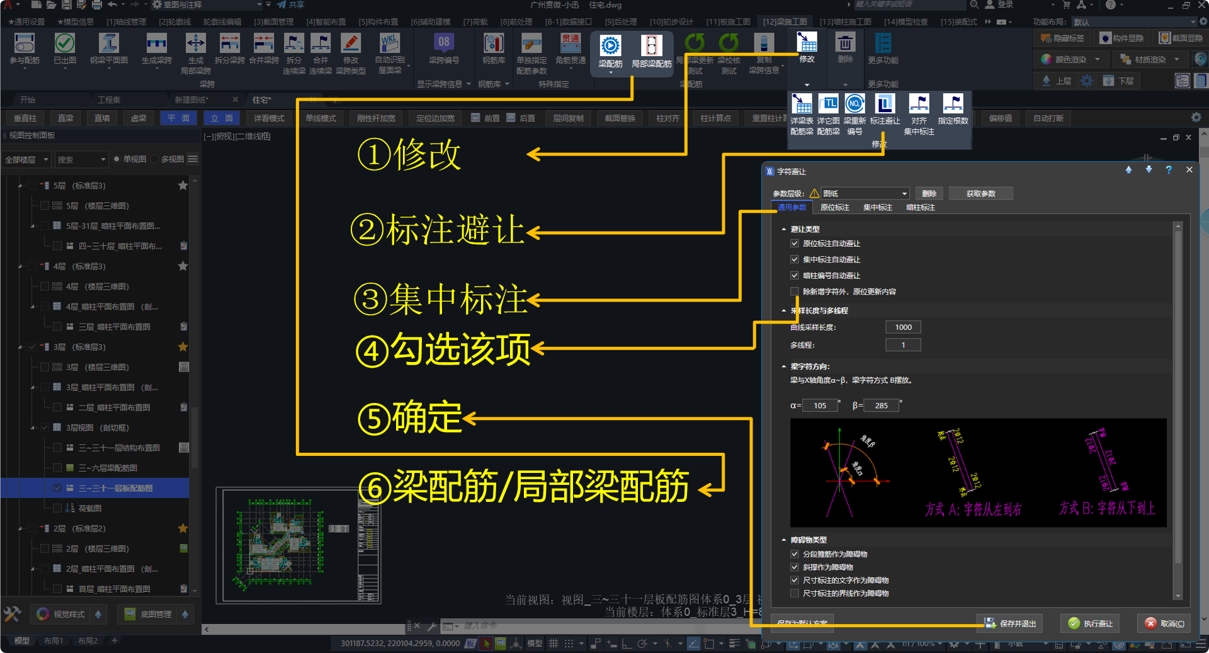Open the 全部楼层 floor filter dropdown
This screenshot has width=1209, height=653.
26,159
